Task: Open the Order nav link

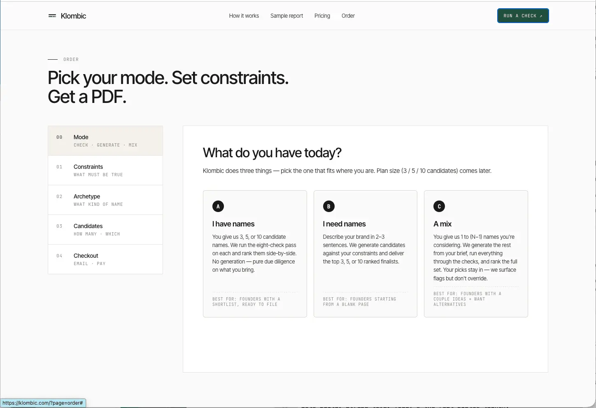Action: [x=348, y=16]
